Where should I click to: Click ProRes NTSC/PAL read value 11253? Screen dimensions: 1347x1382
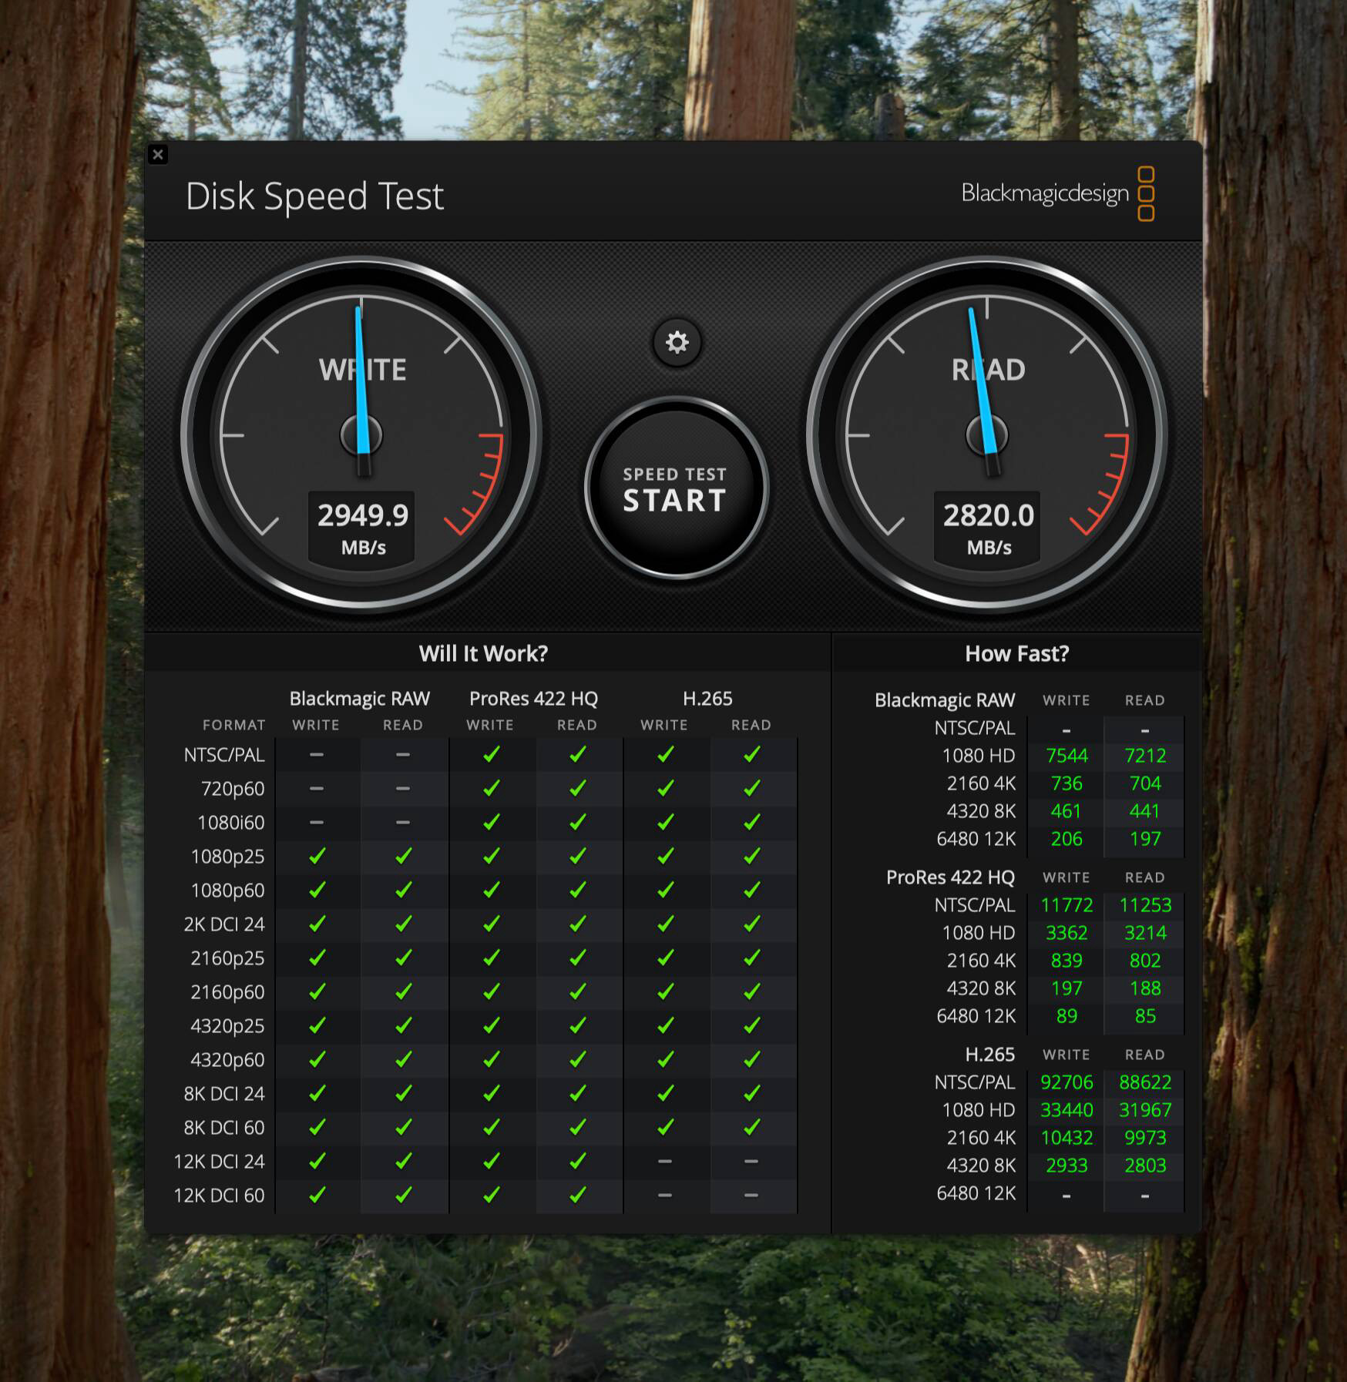coord(1145,905)
